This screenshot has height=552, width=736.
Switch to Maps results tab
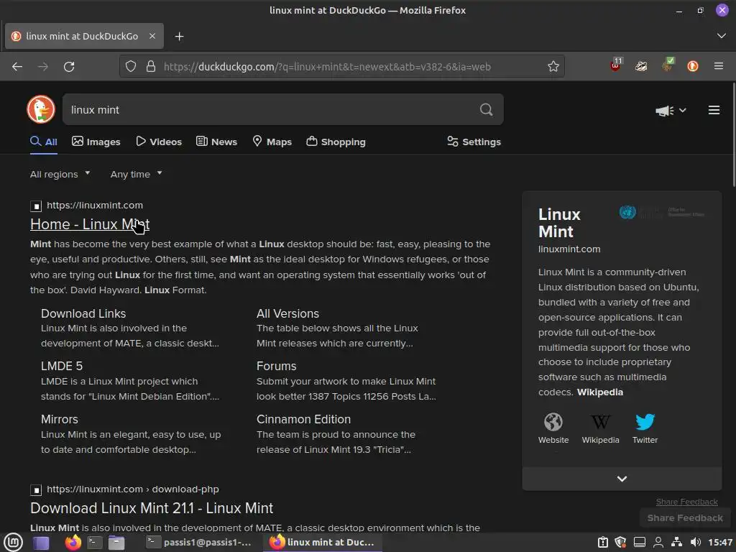[x=272, y=142]
